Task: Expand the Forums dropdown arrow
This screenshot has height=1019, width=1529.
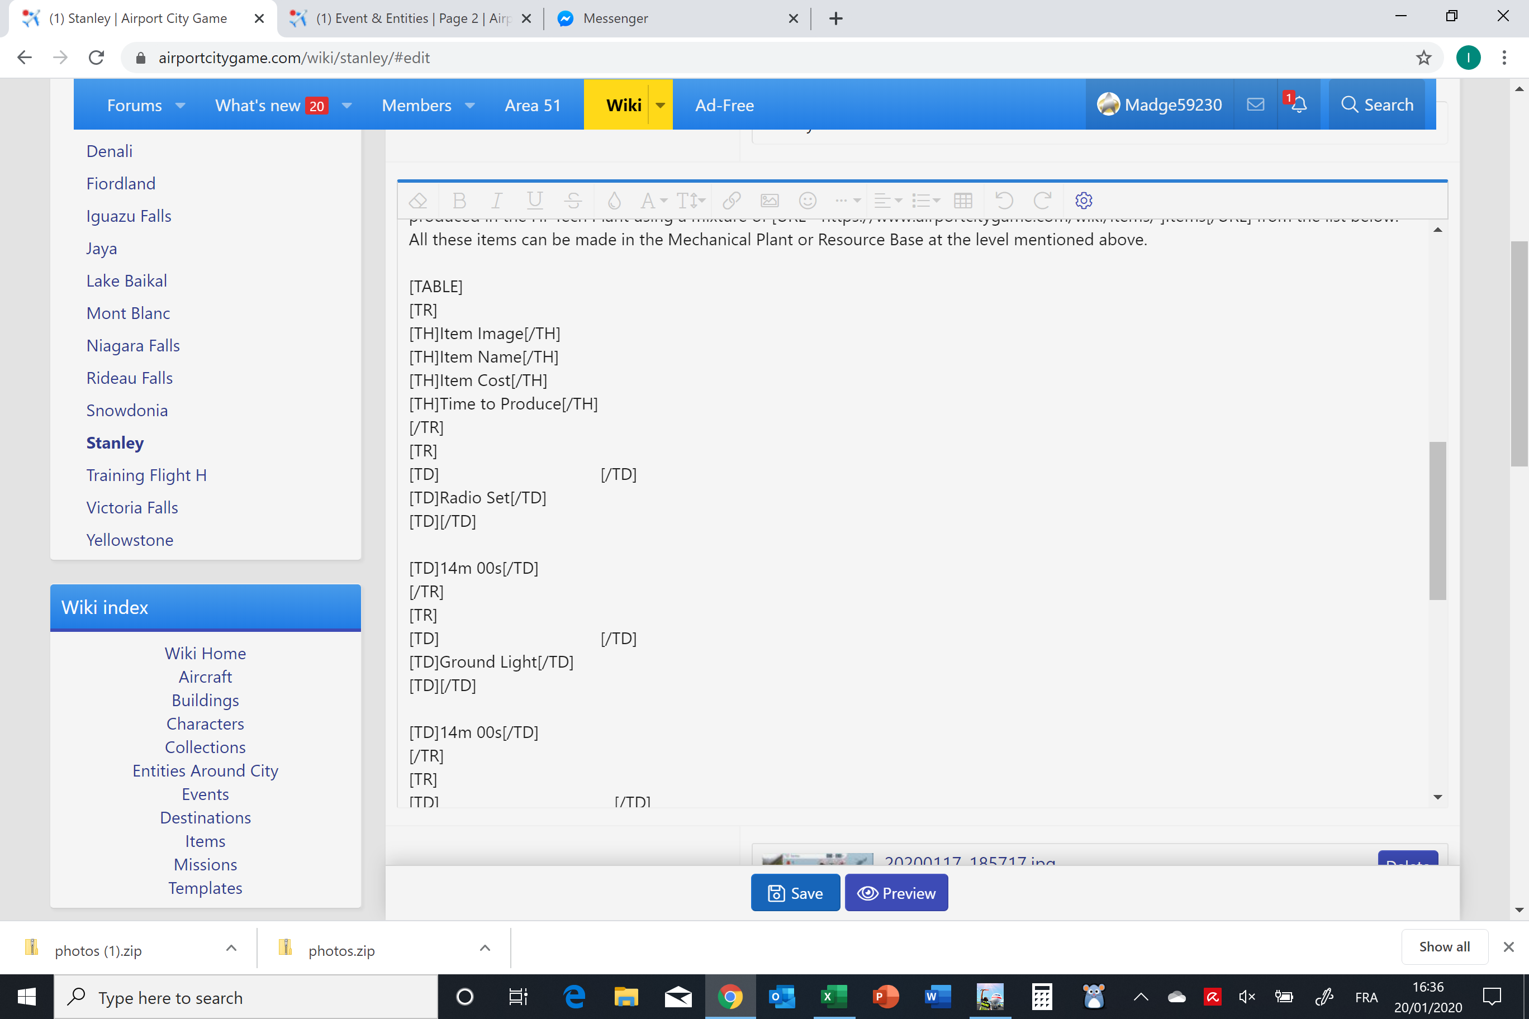Action: 181,105
